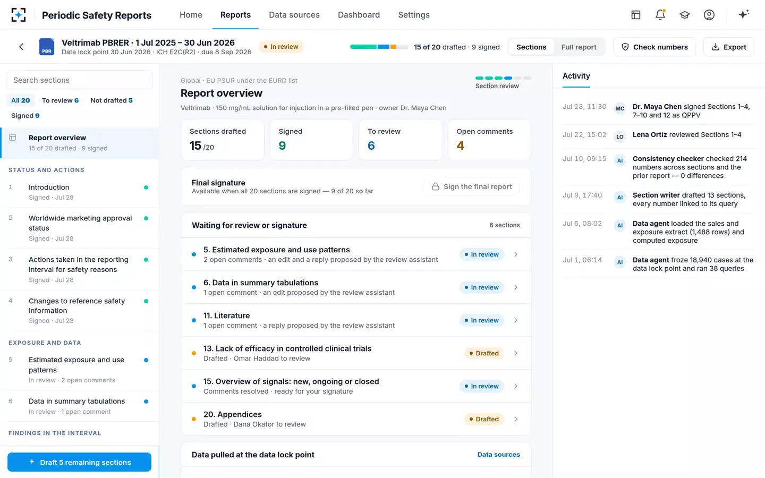Open the Settings tab

414,15
